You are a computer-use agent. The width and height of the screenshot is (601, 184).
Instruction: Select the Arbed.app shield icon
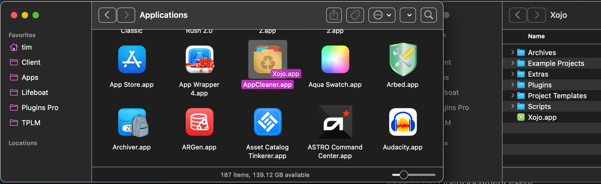(x=403, y=59)
